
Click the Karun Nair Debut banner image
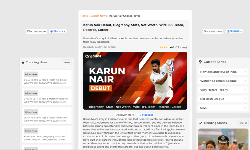tap(135, 80)
